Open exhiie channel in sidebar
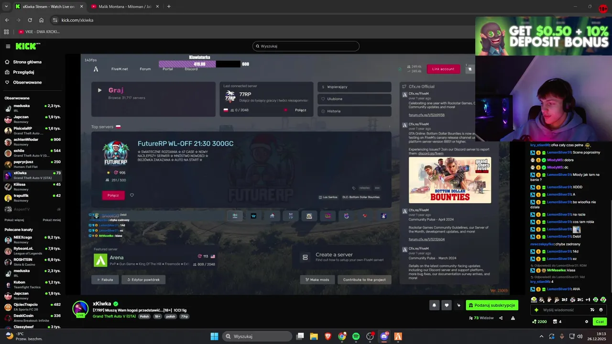The height and width of the screenshot is (344, 612). (x=33, y=153)
